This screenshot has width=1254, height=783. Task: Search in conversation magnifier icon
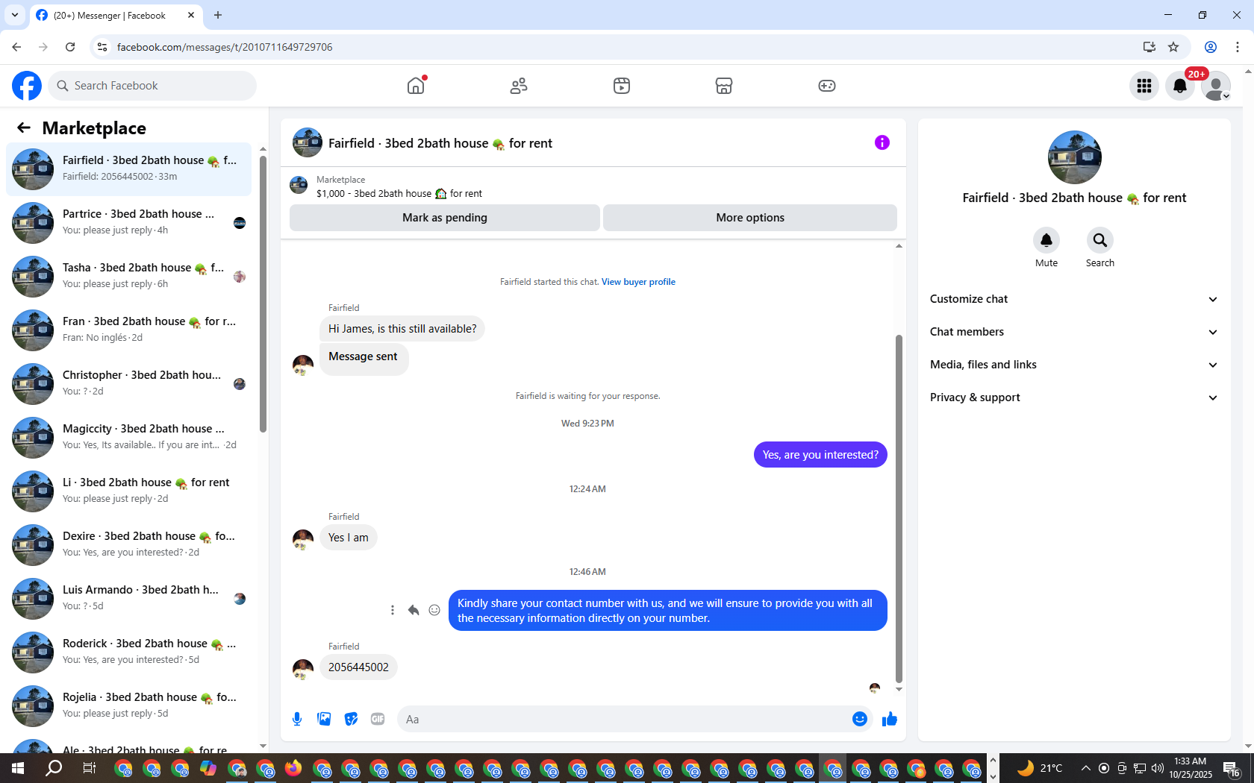pyautogui.click(x=1100, y=240)
